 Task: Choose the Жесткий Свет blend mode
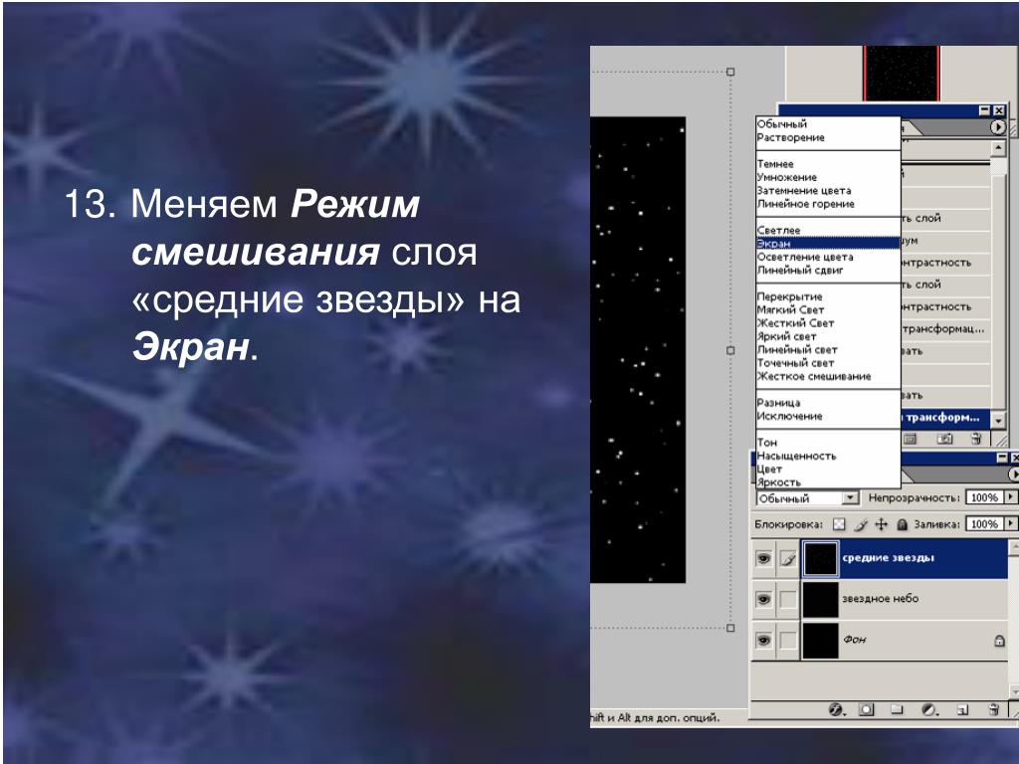(827, 323)
